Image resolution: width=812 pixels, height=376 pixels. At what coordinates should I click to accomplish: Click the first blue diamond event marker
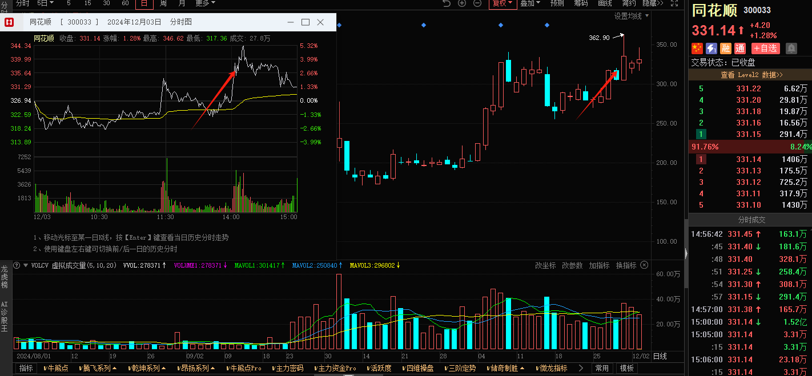pyautogui.click(x=339, y=25)
